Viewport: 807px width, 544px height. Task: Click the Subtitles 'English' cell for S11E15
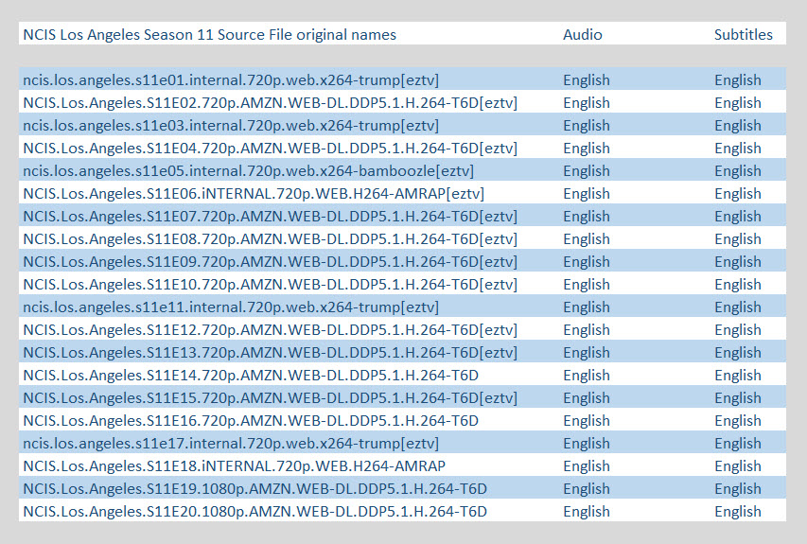[738, 398]
